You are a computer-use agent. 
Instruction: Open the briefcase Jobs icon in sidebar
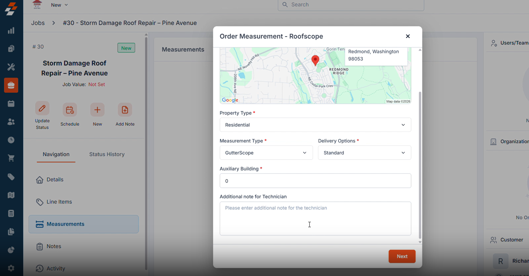click(11, 85)
